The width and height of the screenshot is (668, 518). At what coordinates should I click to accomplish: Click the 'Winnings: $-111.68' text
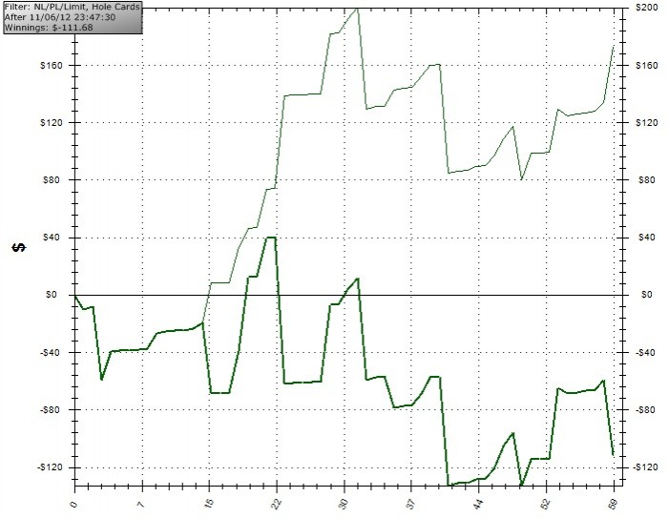coord(49,28)
